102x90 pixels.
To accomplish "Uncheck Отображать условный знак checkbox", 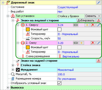I will pyautogui.click(x=59, y=83).
